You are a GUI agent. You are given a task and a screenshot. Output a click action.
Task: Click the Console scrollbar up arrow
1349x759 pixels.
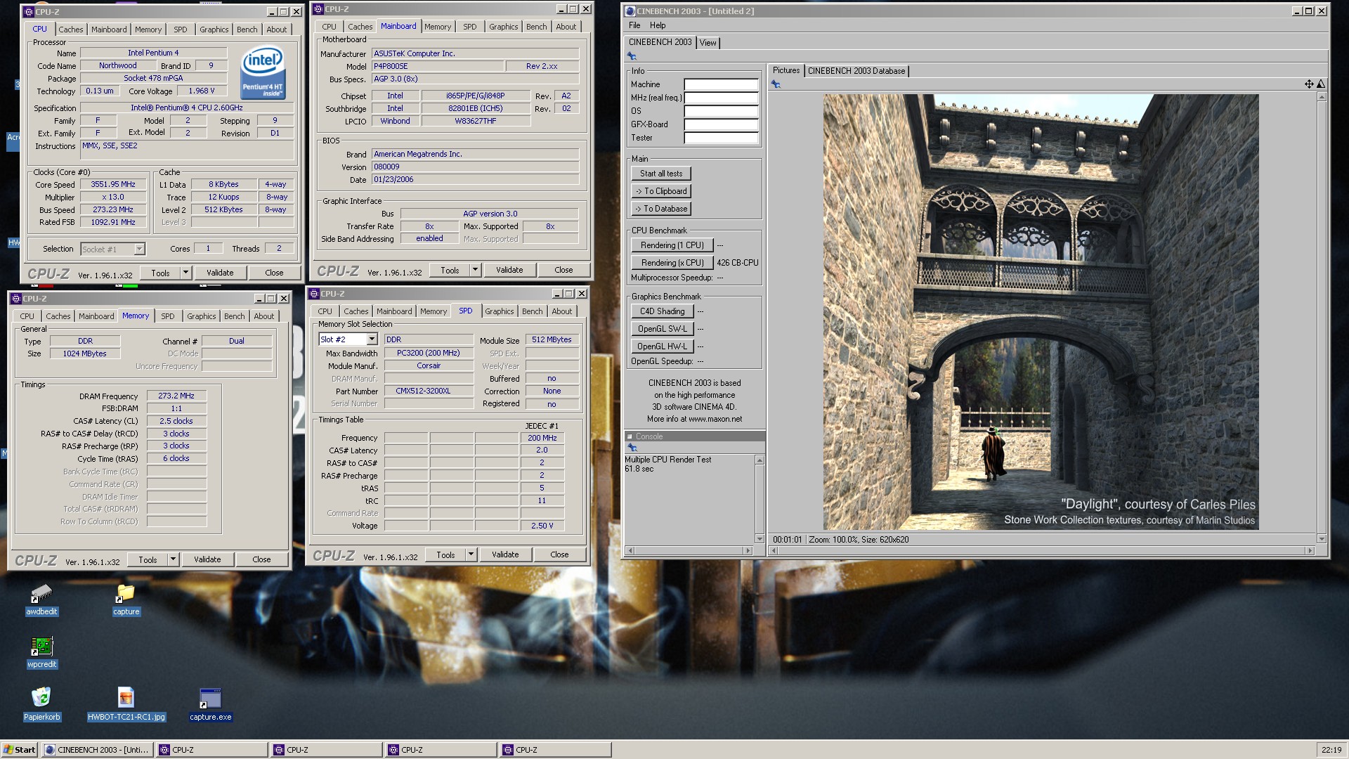click(x=760, y=460)
